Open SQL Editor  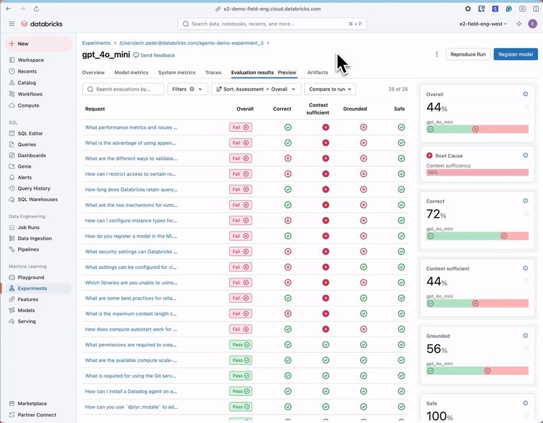coord(30,134)
